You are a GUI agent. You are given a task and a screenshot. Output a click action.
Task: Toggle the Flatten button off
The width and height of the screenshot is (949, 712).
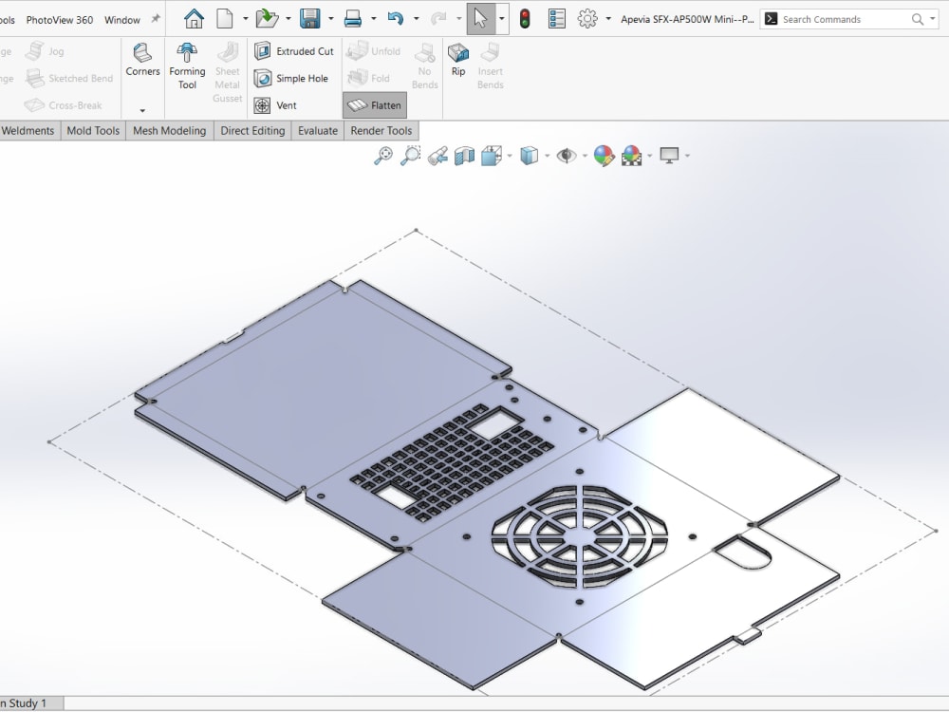(x=375, y=105)
